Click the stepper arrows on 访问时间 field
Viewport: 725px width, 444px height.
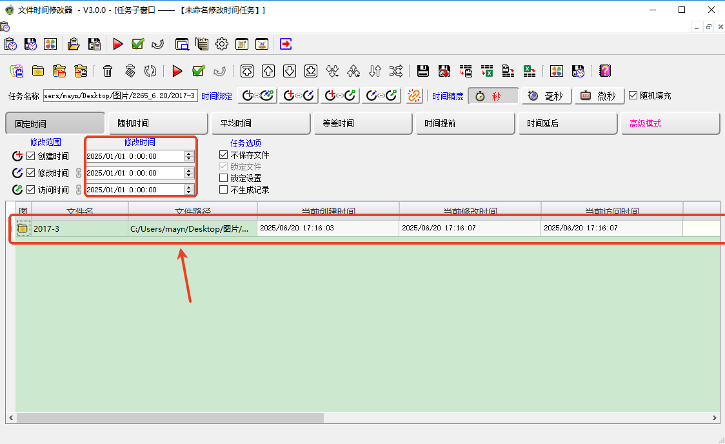click(188, 190)
